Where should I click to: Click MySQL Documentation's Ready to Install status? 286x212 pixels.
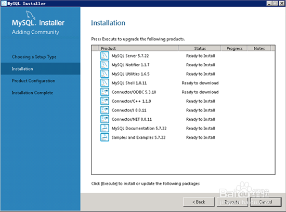click(x=200, y=129)
